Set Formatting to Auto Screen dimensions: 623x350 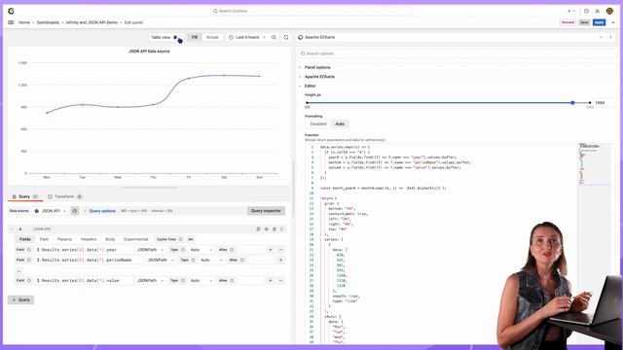340,124
